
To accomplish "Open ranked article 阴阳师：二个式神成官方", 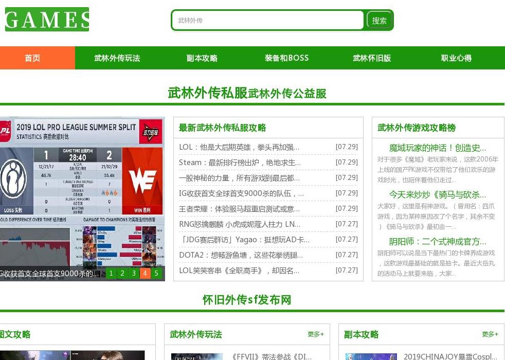I will pyautogui.click(x=438, y=242).
